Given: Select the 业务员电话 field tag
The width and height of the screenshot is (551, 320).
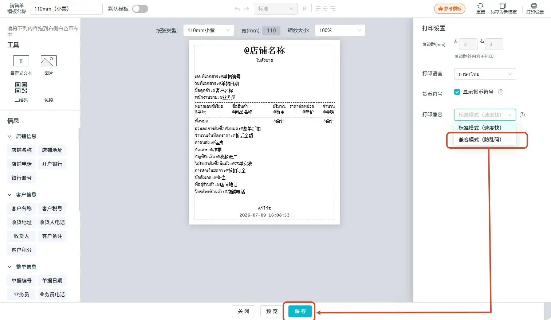Looking at the screenshot, I should (52, 294).
